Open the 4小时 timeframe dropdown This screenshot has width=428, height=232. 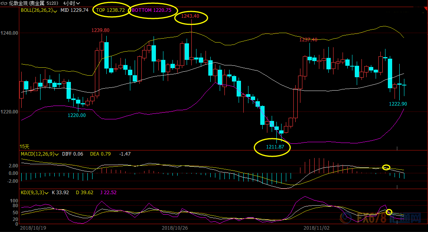point(71,3)
